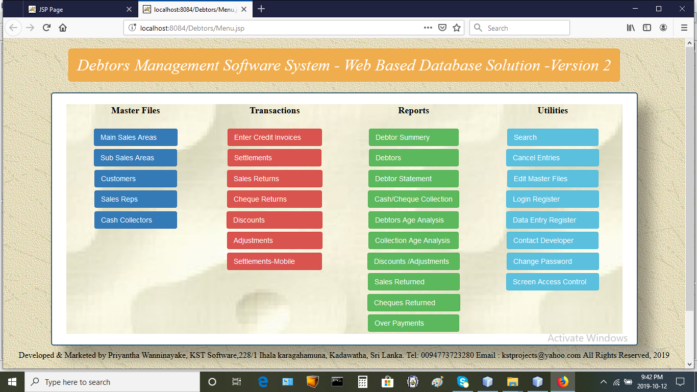The image size is (697, 392).
Task: Open the Library icon in the toolbar
Action: coord(631,28)
